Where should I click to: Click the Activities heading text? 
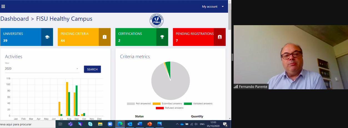pyautogui.click(x=14, y=57)
